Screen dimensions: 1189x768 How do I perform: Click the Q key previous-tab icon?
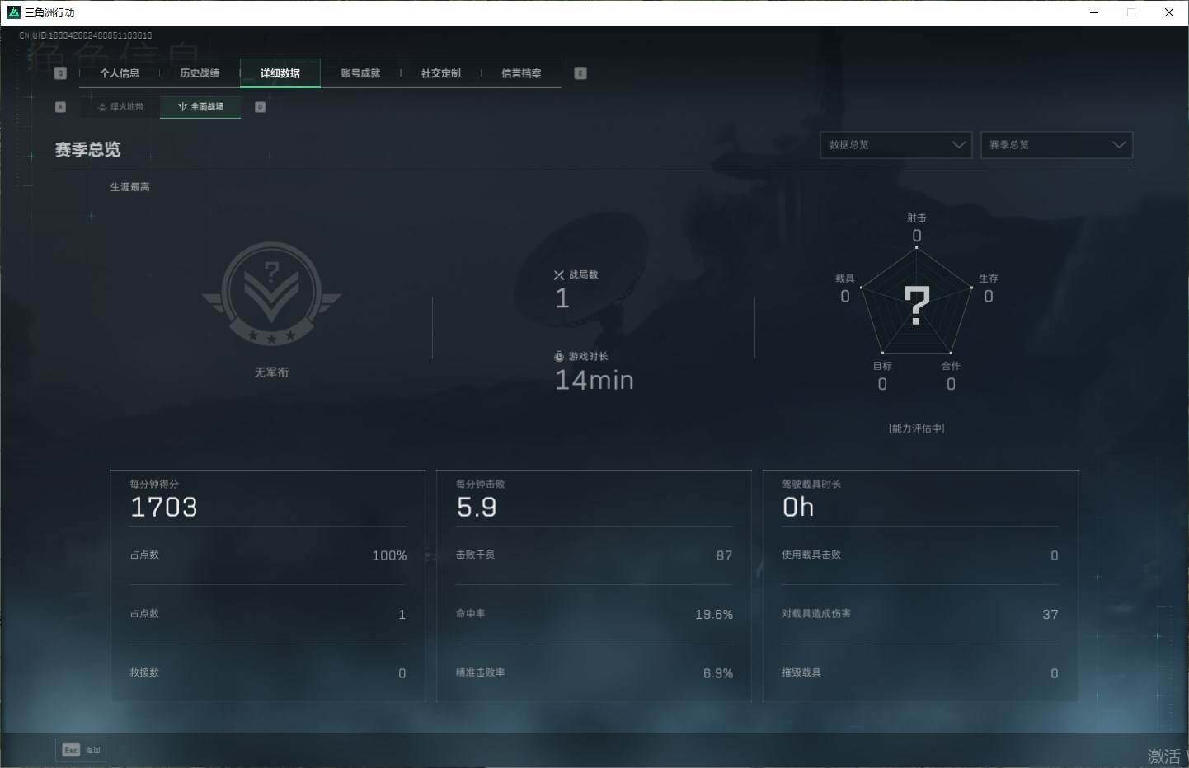click(x=60, y=73)
